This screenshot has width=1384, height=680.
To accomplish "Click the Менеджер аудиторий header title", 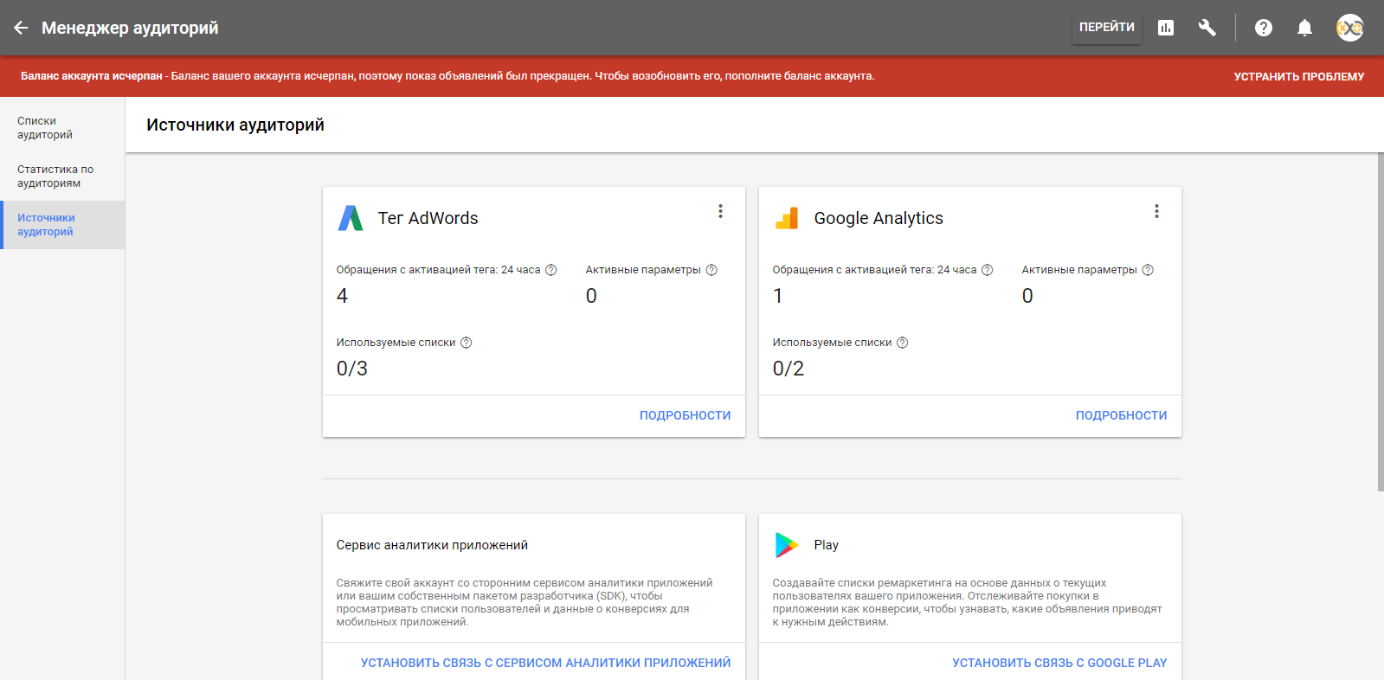I will coord(130,28).
